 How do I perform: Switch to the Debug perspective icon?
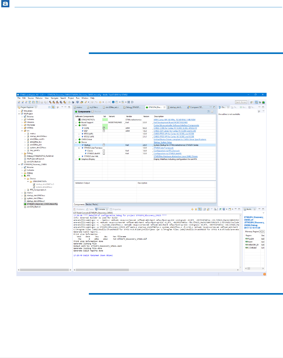click(x=260, y=102)
